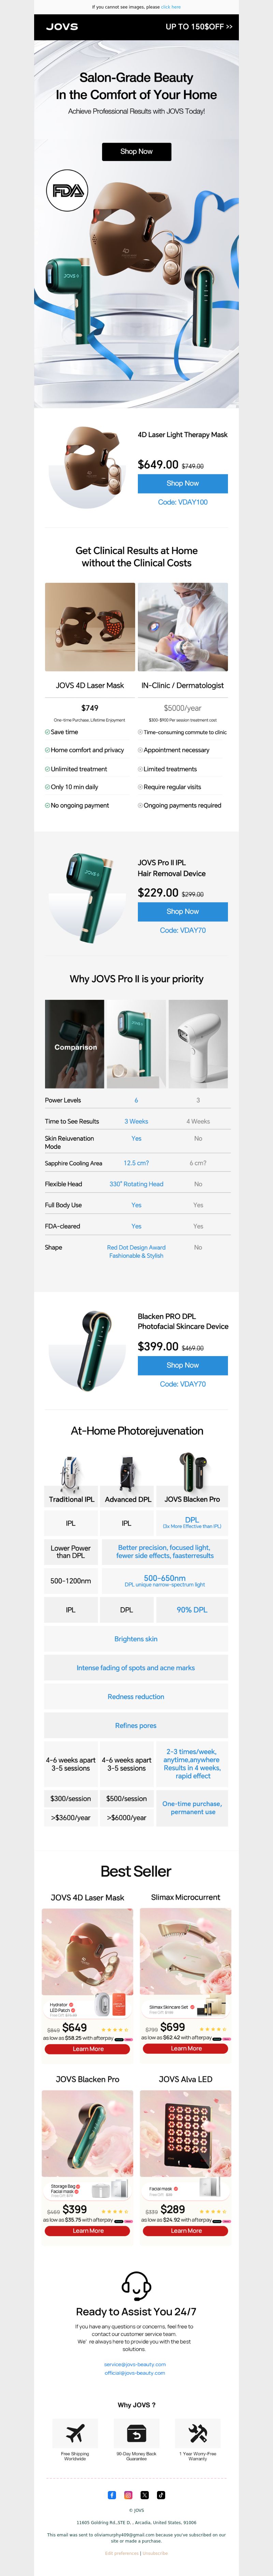This screenshot has width=273, height=2576.
Task: Open the 'click here' view images link
Action: point(171,7)
